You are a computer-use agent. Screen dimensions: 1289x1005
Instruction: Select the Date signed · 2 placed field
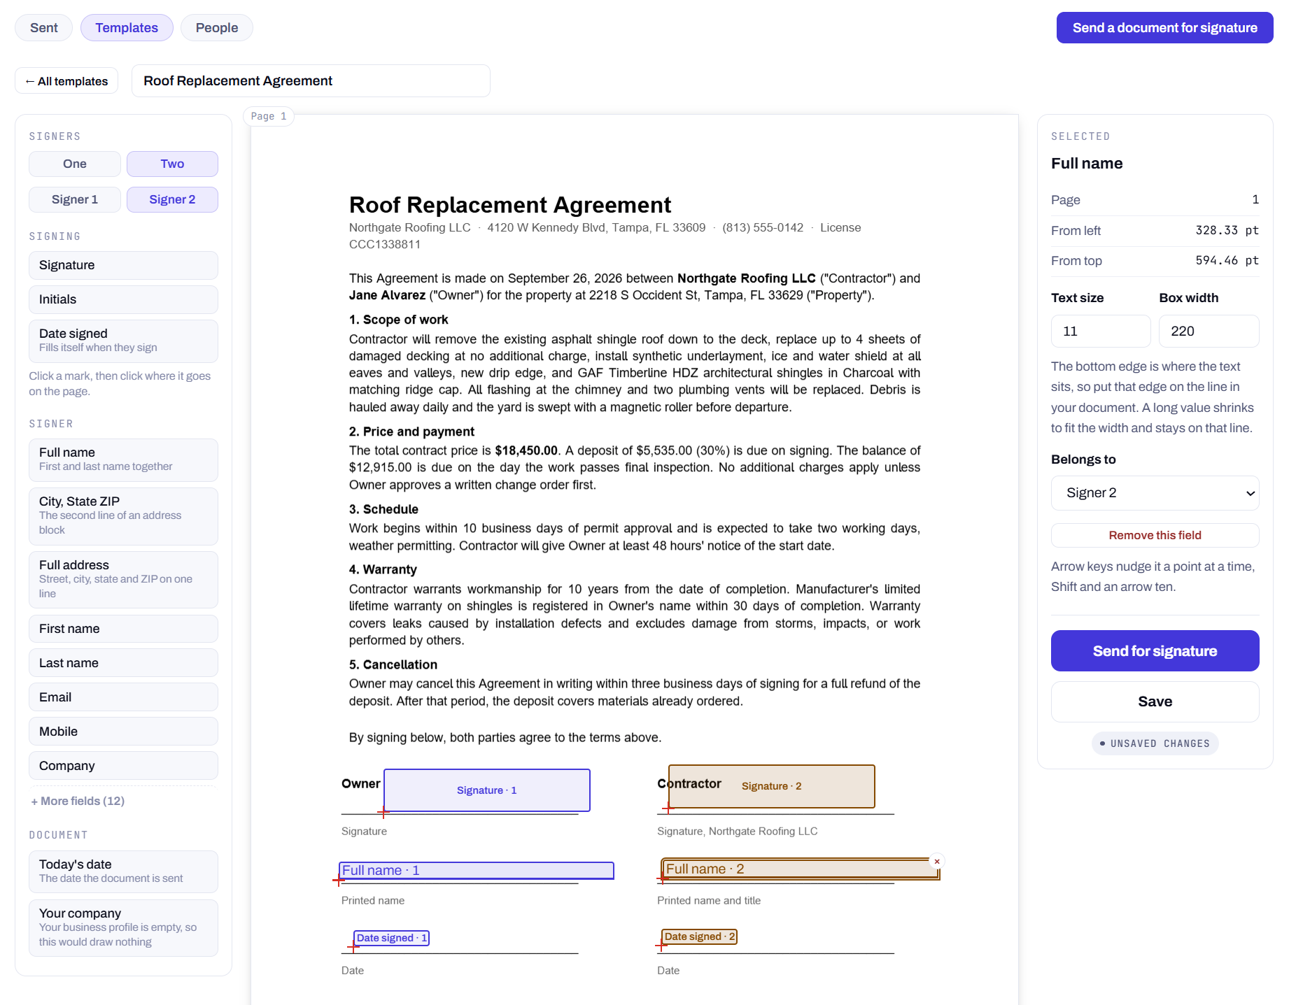[700, 936]
